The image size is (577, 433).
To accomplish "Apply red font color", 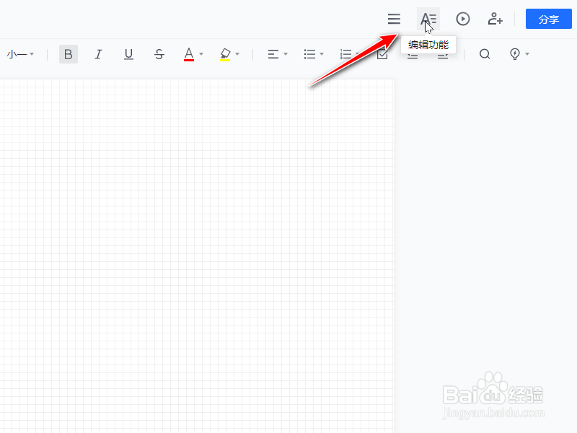I will pyautogui.click(x=189, y=54).
